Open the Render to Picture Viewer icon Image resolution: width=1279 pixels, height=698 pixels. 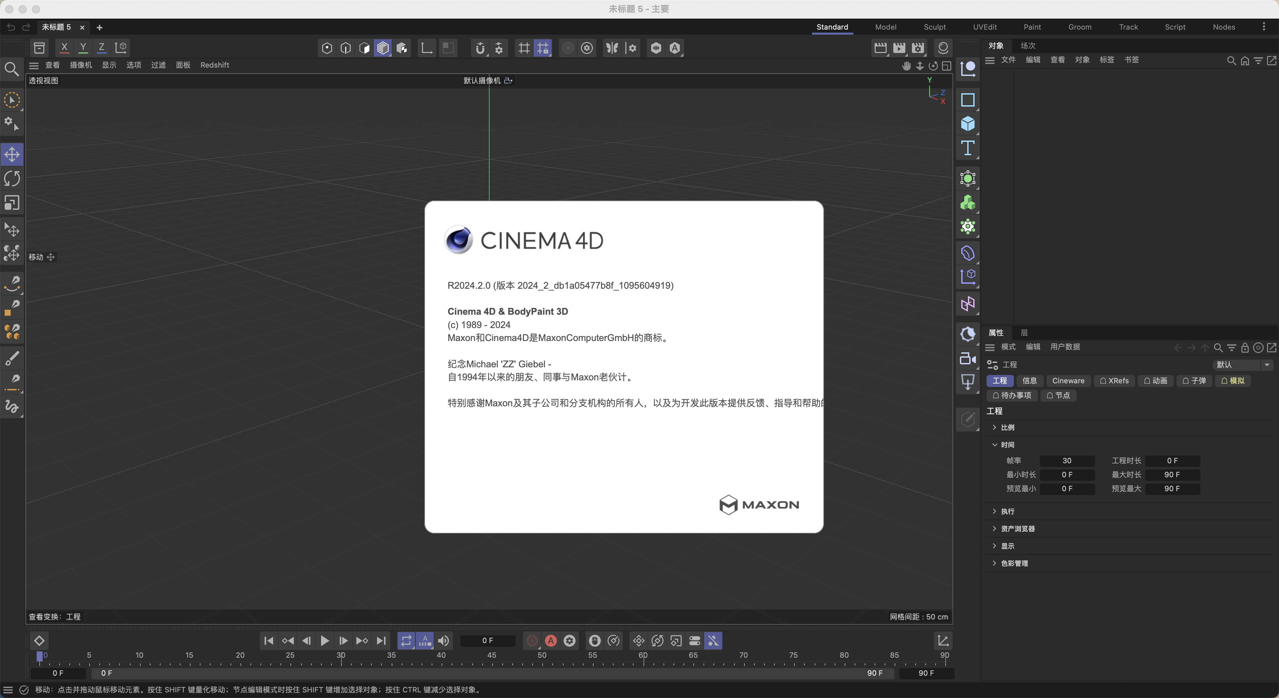[x=899, y=48]
